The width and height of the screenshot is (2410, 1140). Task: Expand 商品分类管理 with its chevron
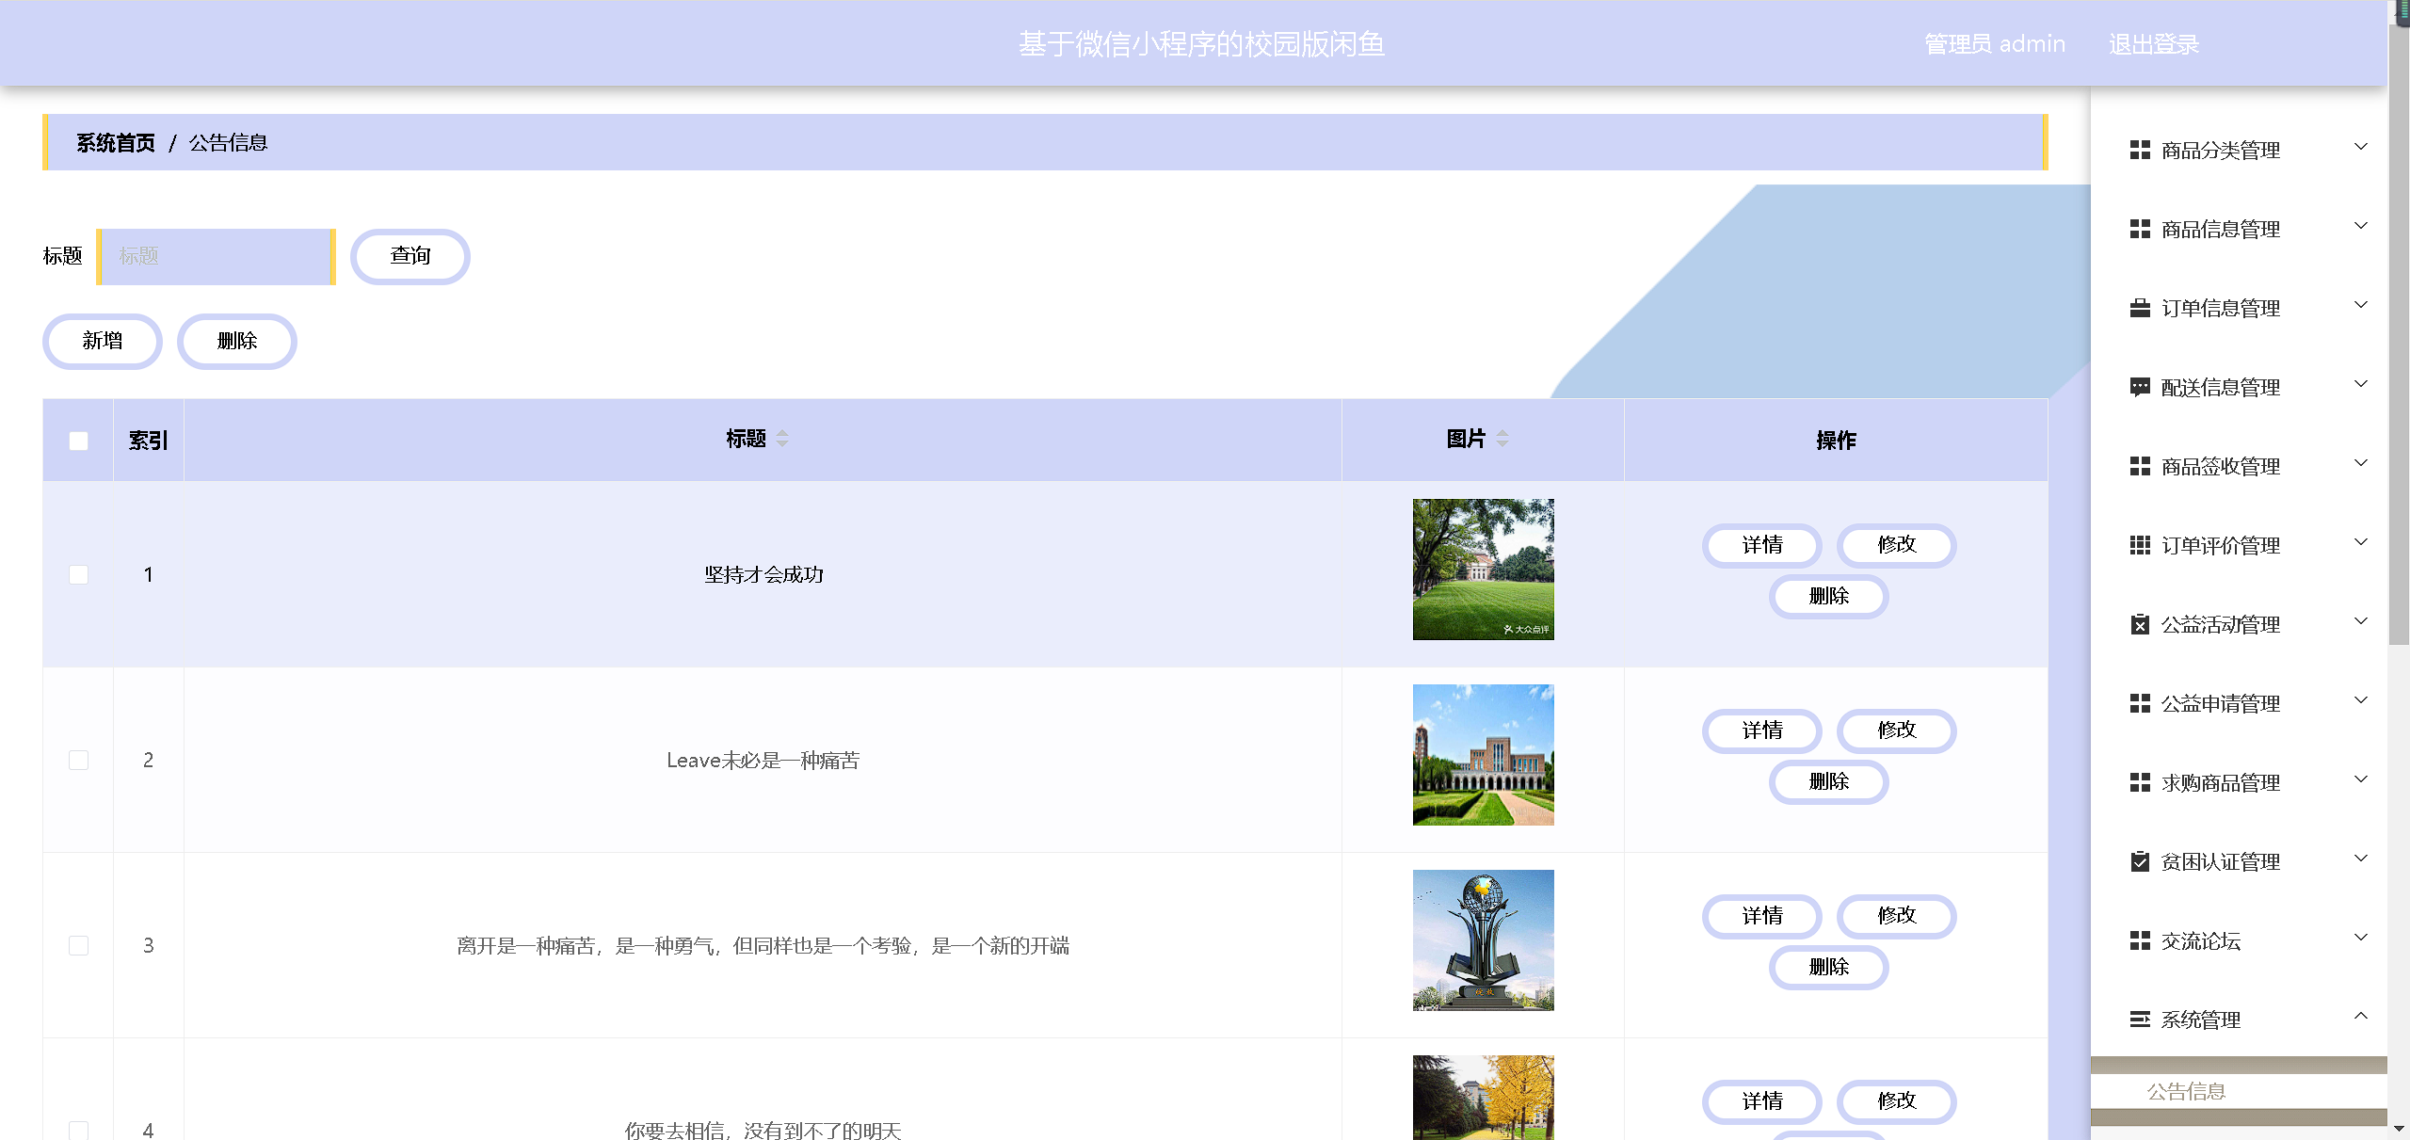2361,147
